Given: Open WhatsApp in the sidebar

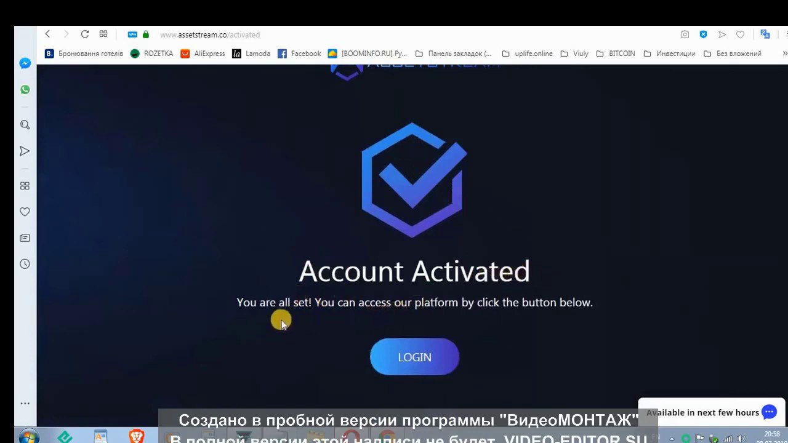Looking at the screenshot, I should tap(25, 90).
